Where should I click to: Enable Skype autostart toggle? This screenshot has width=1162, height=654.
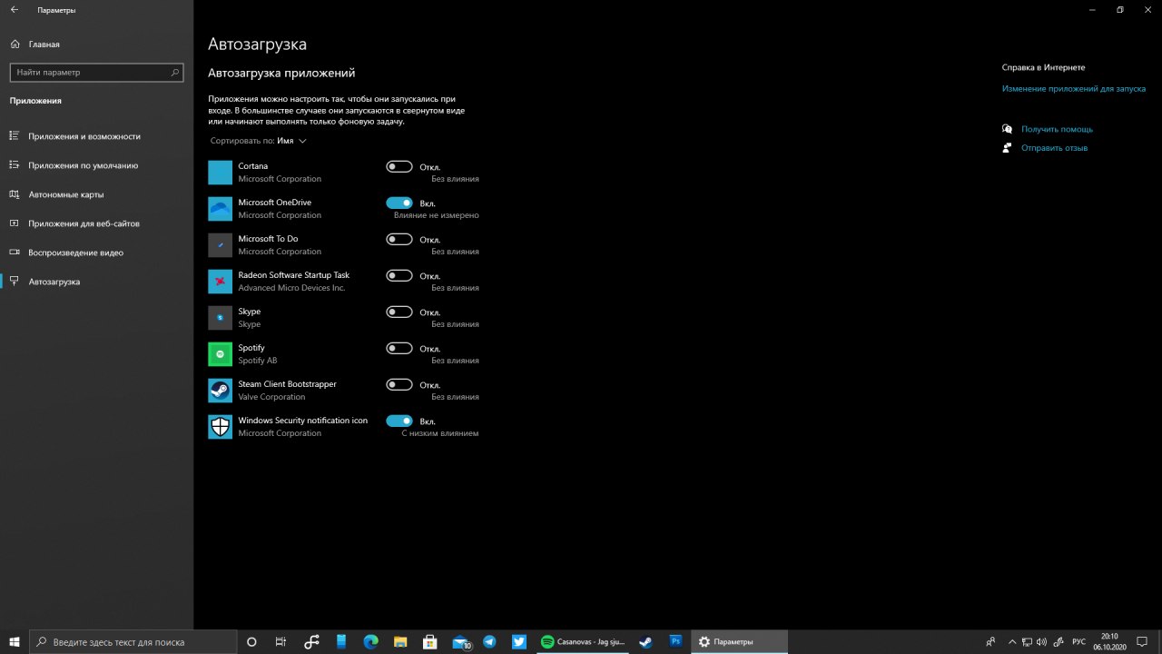point(399,312)
